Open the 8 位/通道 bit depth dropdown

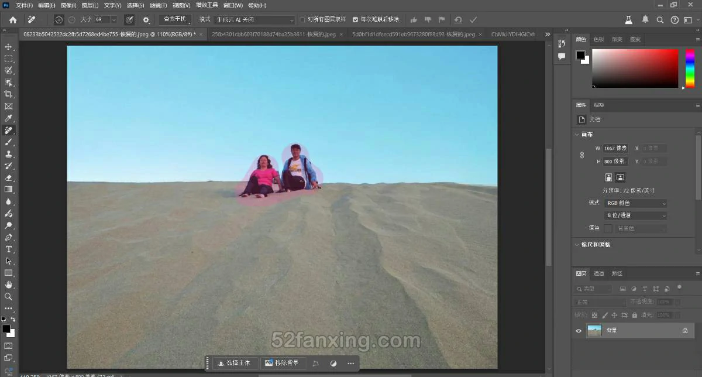(x=636, y=215)
